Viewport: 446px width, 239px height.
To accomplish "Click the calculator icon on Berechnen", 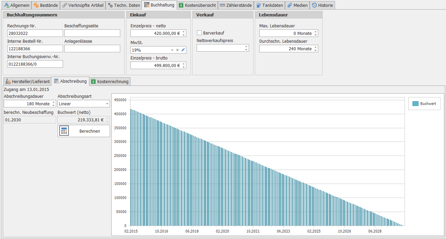I will pyautogui.click(x=64, y=131).
